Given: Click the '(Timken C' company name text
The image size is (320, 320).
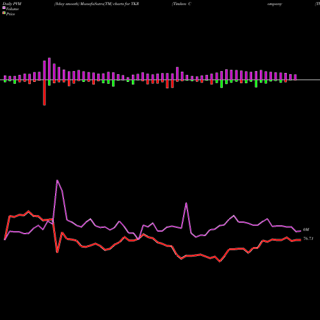Looking at the screenshot, I should click(182, 4).
